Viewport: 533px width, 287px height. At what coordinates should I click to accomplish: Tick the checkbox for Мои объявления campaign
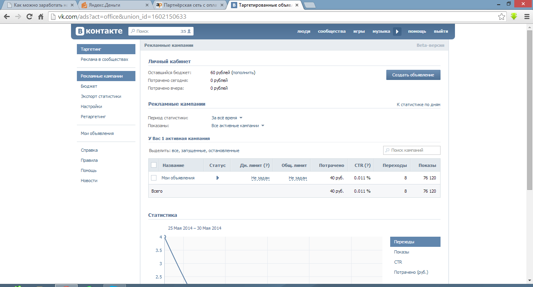pyautogui.click(x=154, y=178)
